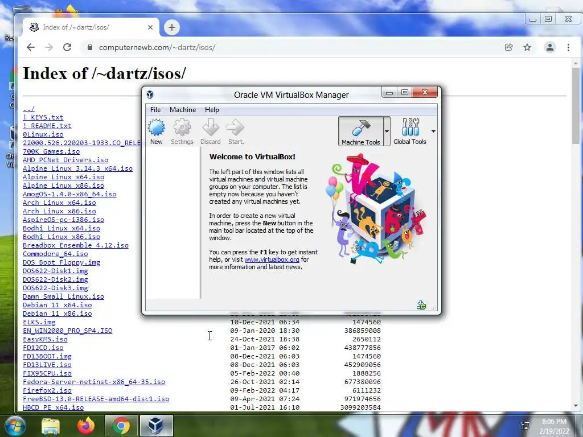583x437 pixels.
Task: Select Global Tools button
Action: pyautogui.click(x=410, y=131)
